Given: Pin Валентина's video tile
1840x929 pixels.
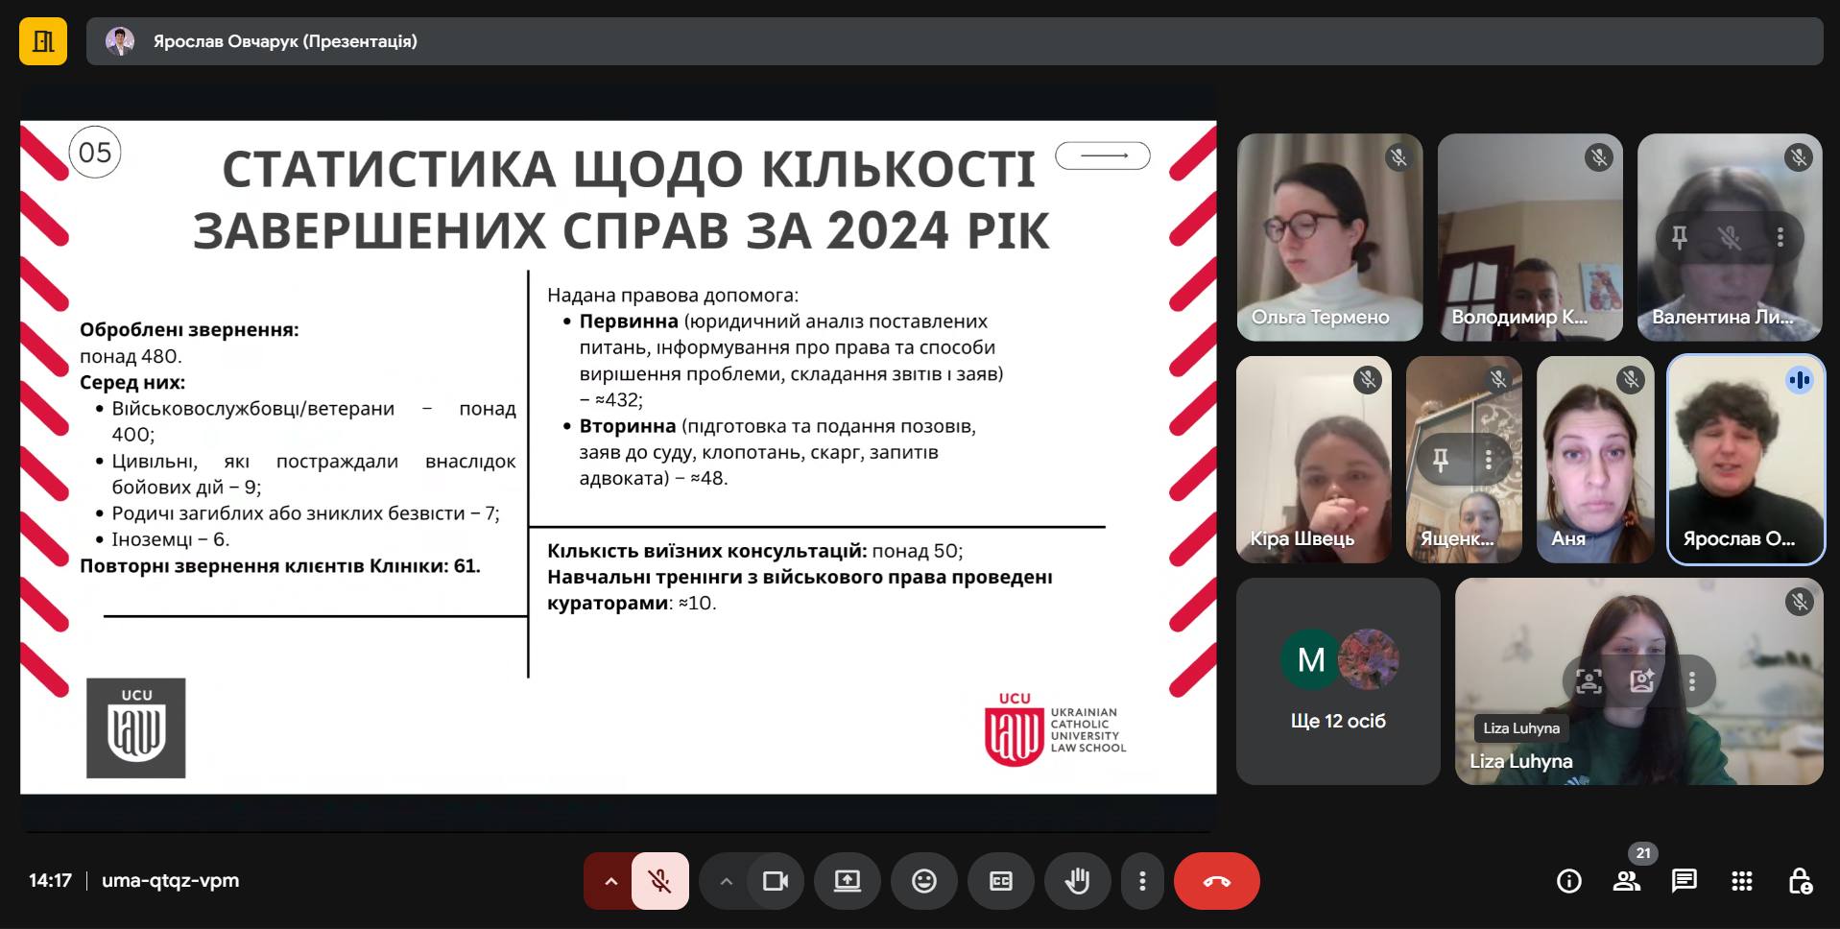Looking at the screenshot, I should pos(1679,237).
